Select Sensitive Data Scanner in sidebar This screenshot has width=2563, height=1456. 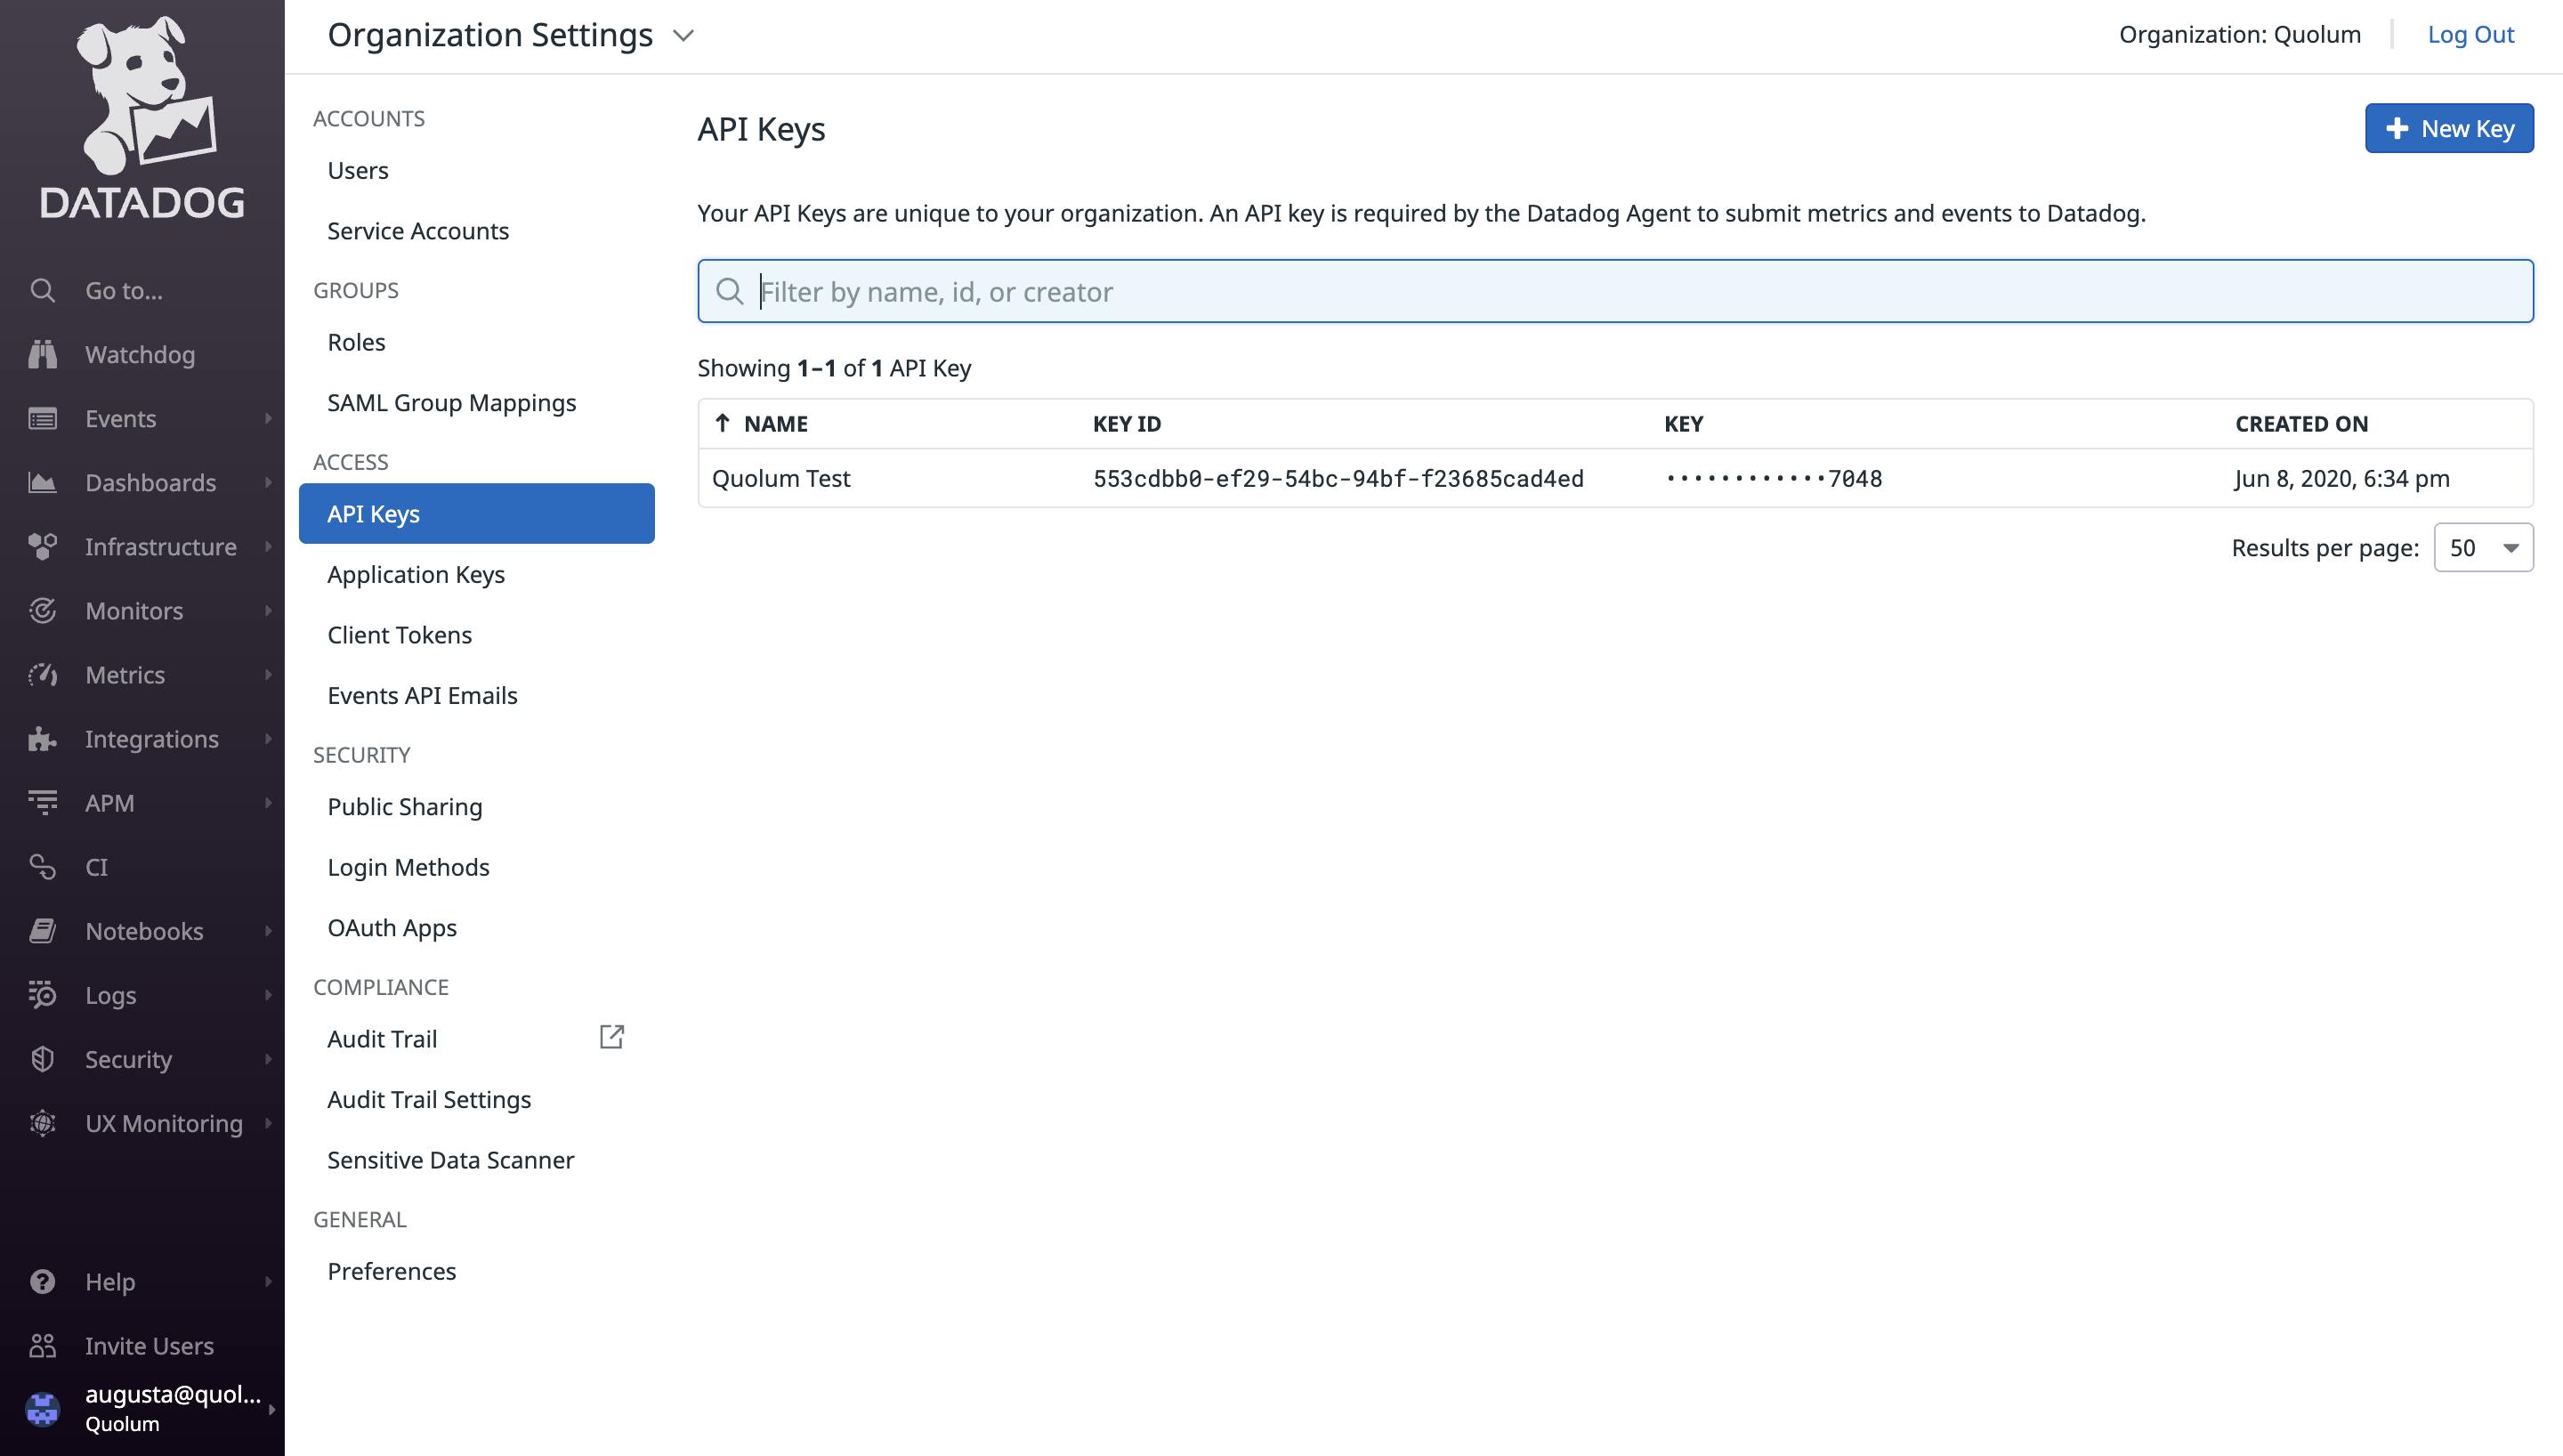[x=451, y=1160]
